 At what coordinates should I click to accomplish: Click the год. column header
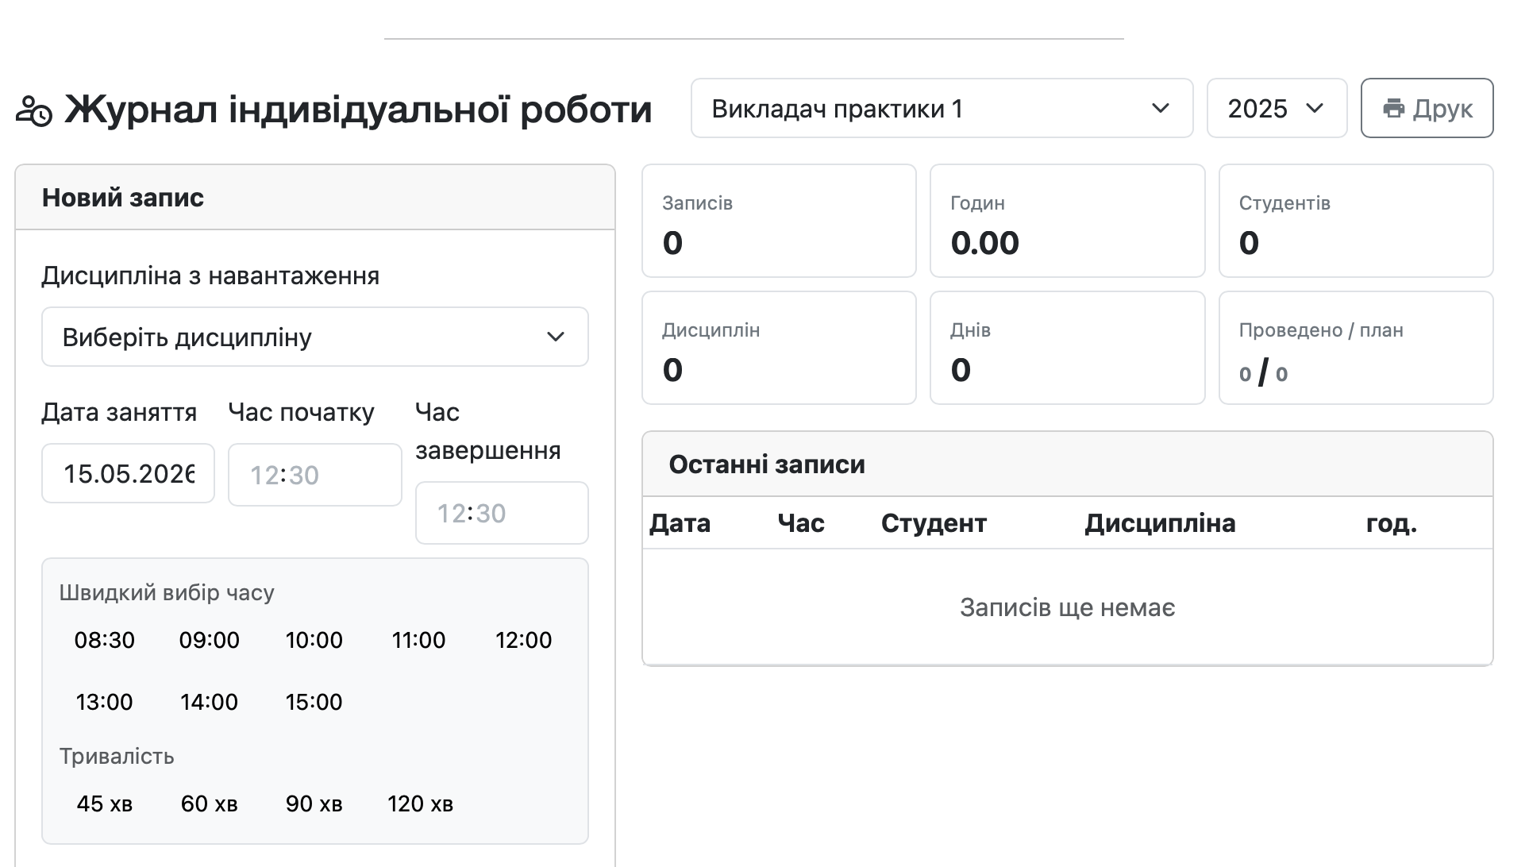coord(1391,523)
